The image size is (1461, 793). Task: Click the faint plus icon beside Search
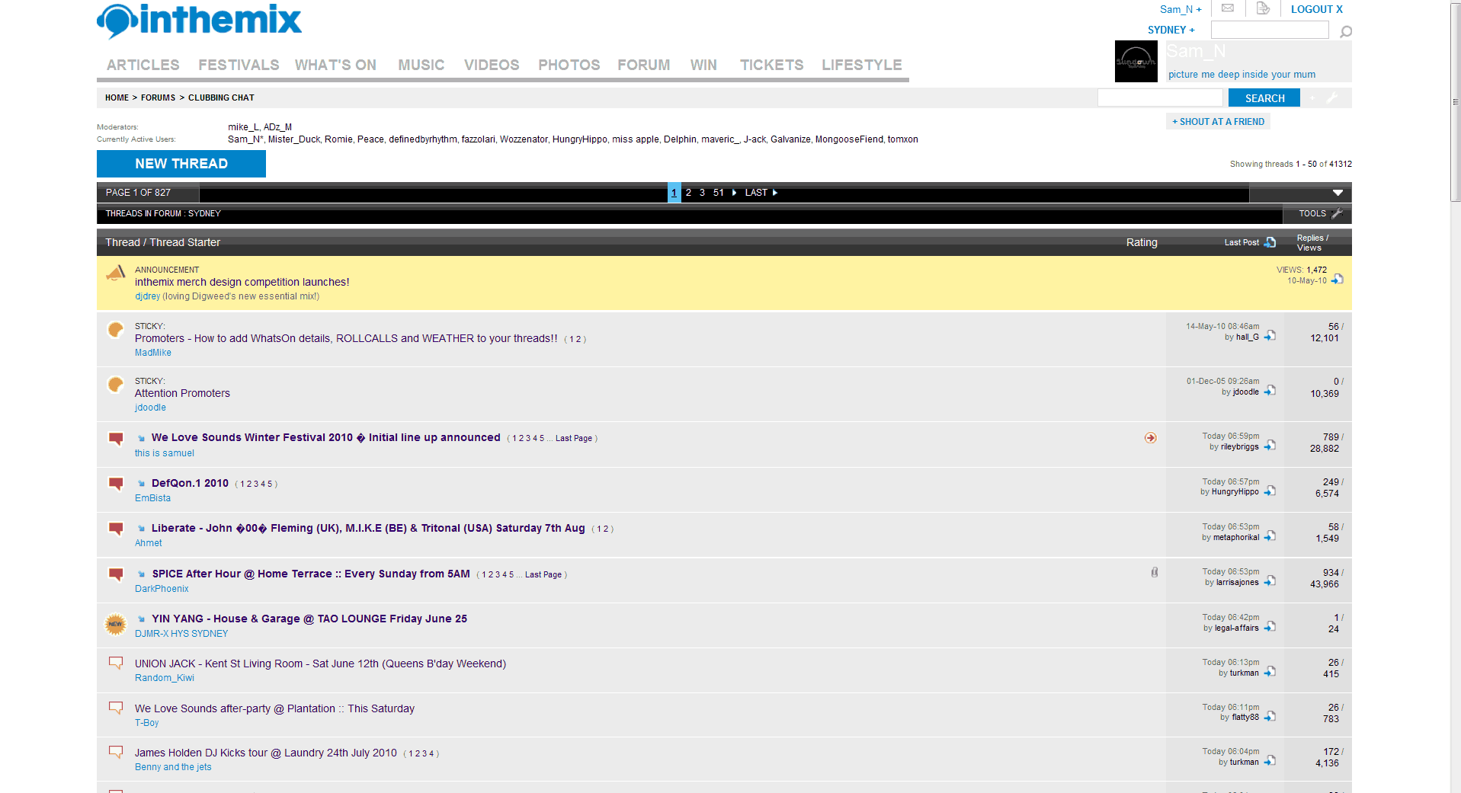coord(1312,98)
